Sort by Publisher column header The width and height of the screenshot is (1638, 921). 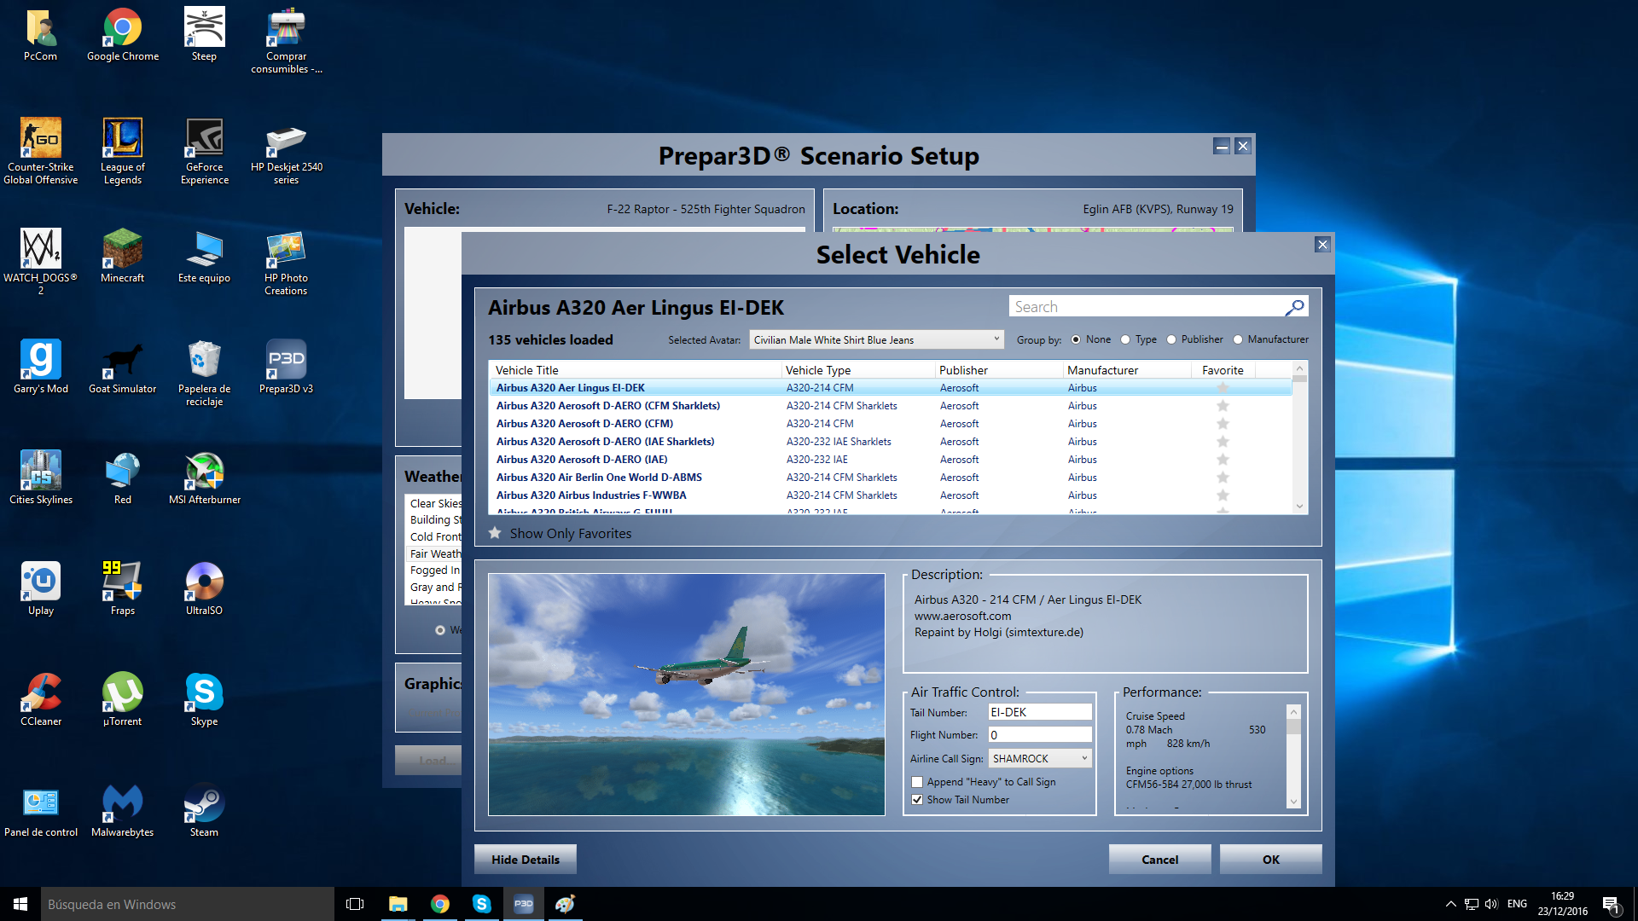point(998,370)
